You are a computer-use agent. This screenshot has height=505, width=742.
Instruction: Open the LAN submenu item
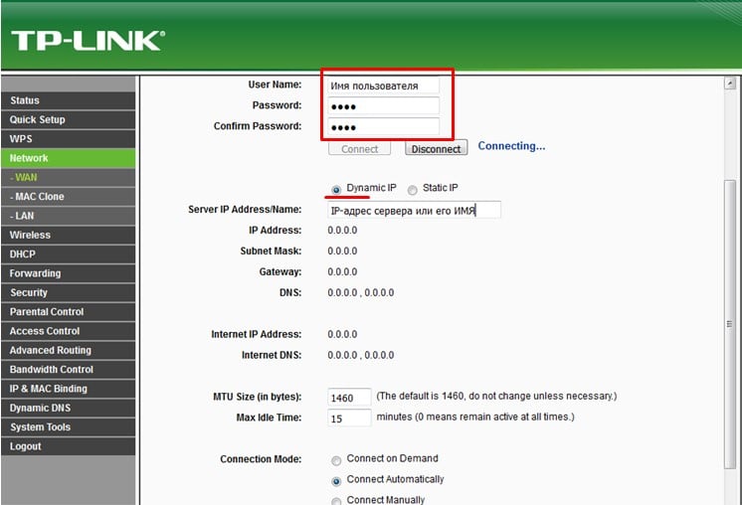(x=68, y=216)
